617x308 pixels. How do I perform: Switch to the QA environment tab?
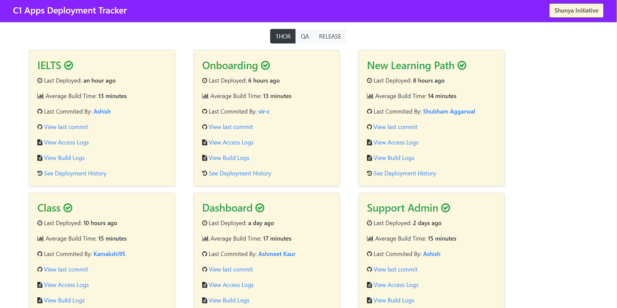305,36
